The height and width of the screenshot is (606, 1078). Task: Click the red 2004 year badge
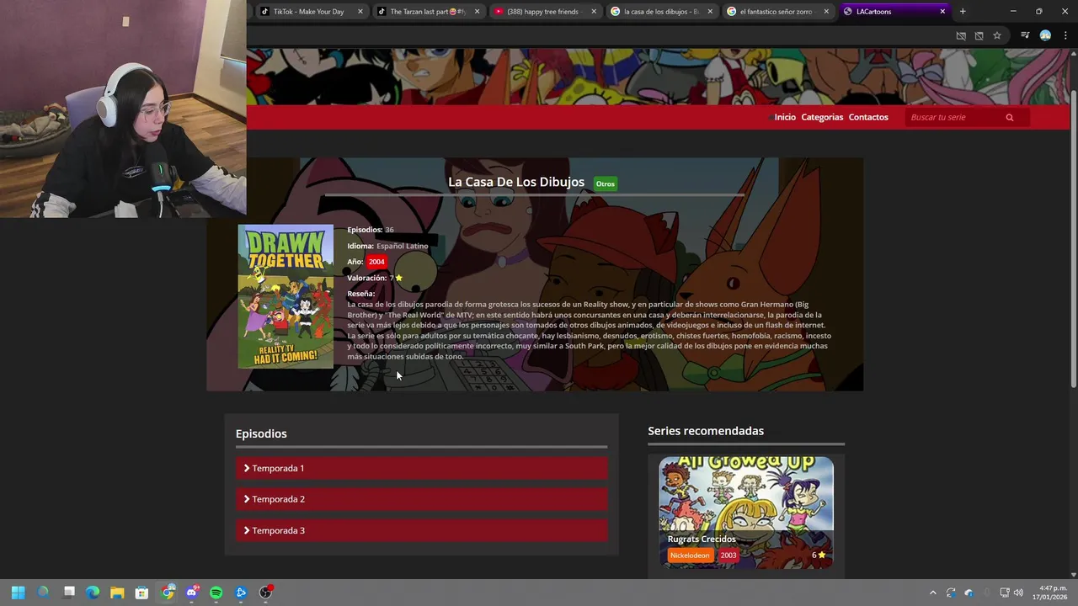click(376, 262)
